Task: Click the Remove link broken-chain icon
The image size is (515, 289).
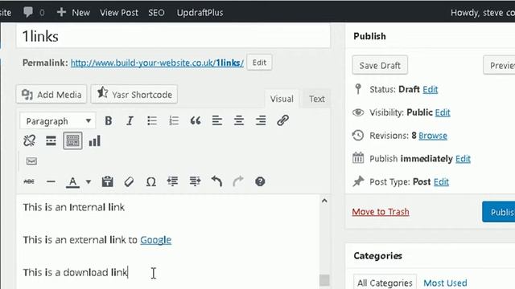Action: click(29, 141)
